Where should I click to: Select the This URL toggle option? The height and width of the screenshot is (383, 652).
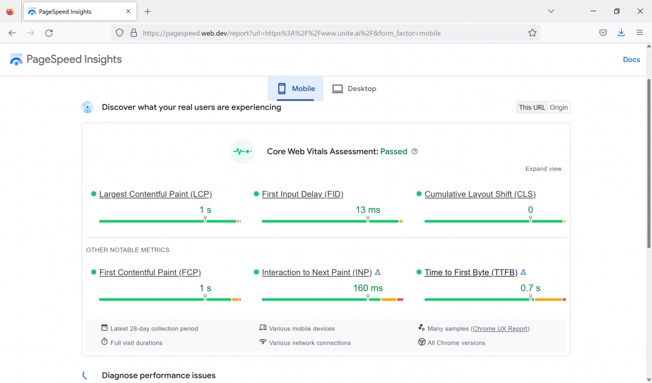532,107
